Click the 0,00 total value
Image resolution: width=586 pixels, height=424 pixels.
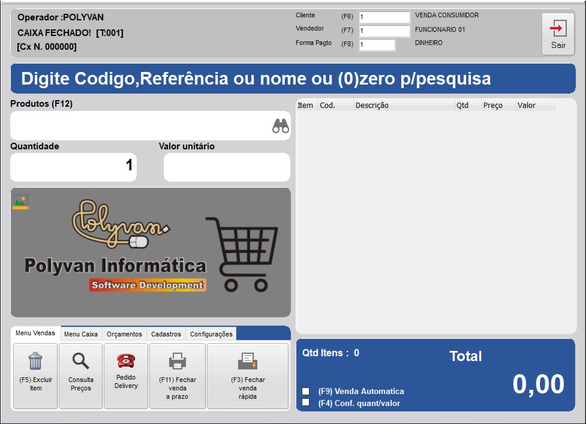pos(538,384)
